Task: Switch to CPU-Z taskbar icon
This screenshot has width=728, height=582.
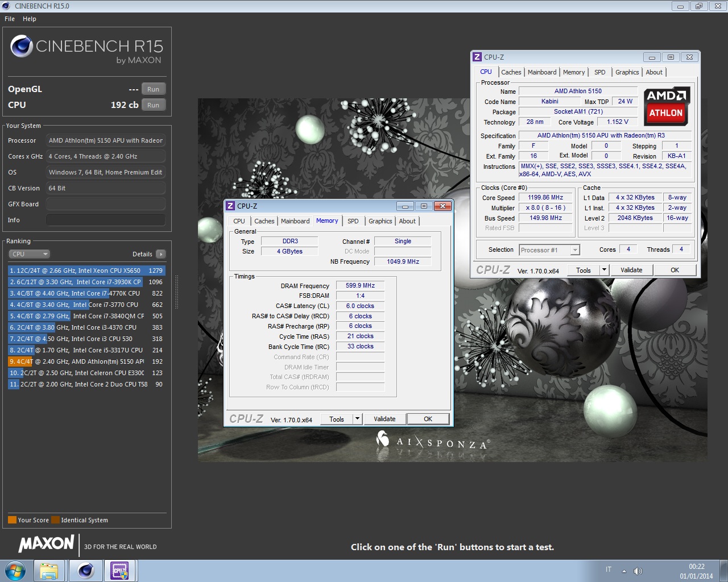Action: coord(120,571)
